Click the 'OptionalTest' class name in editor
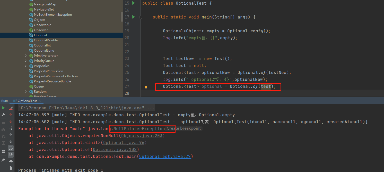 (x=191, y=3)
